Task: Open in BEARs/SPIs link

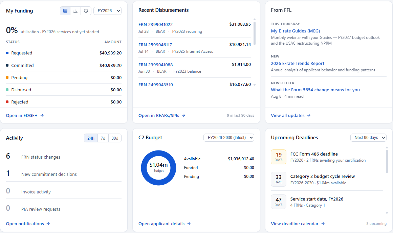Action: (x=159, y=115)
